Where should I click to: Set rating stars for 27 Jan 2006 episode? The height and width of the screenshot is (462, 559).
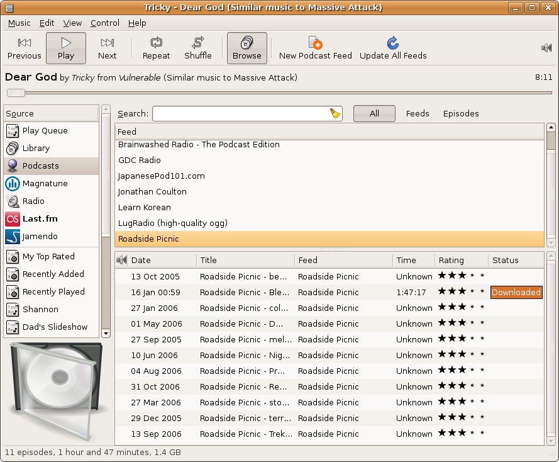click(x=462, y=307)
